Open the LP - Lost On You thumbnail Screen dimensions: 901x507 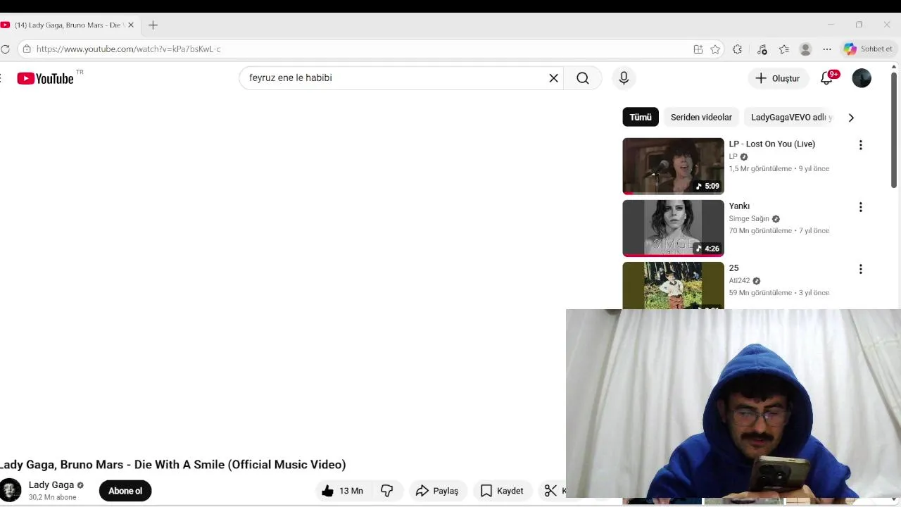coord(673,166)
